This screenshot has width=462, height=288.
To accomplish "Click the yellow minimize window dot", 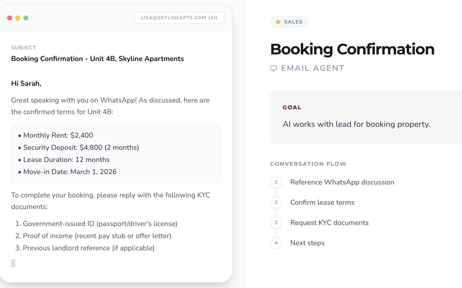I will click(18, 18).
